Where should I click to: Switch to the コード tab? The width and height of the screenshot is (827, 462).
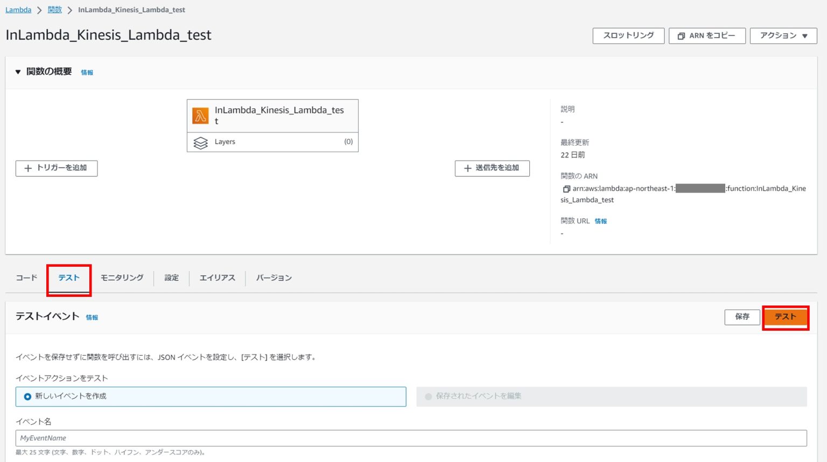pos(26,278)
